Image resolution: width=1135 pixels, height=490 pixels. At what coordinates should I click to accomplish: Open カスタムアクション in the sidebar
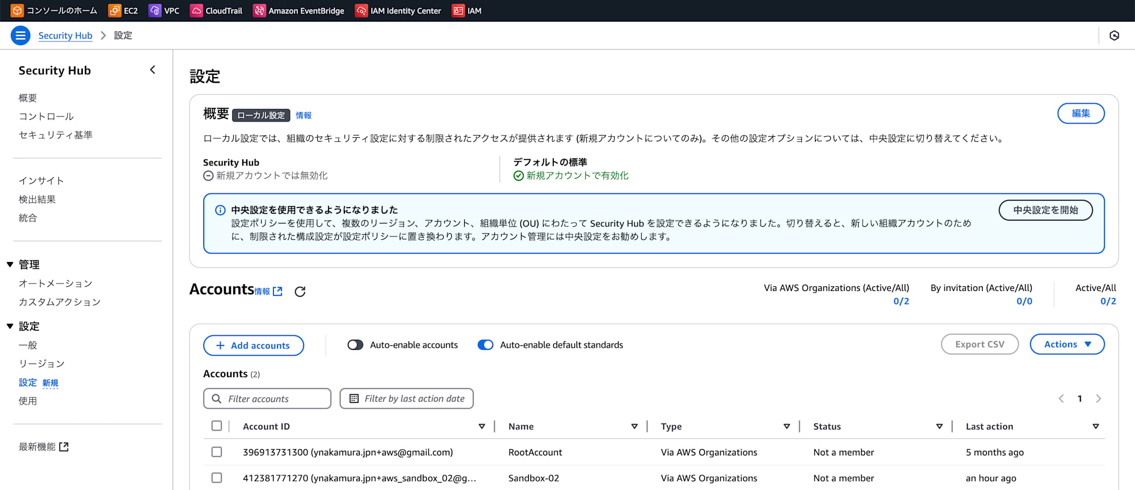60,302
